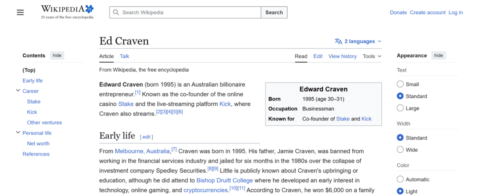The height and width of the screenshot is (195, 481).
Task: Click the language translation icon
Action: [338, 41]
